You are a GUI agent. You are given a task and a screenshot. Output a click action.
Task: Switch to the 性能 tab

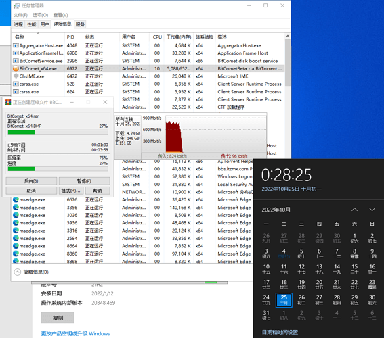(x=31, y=24)
